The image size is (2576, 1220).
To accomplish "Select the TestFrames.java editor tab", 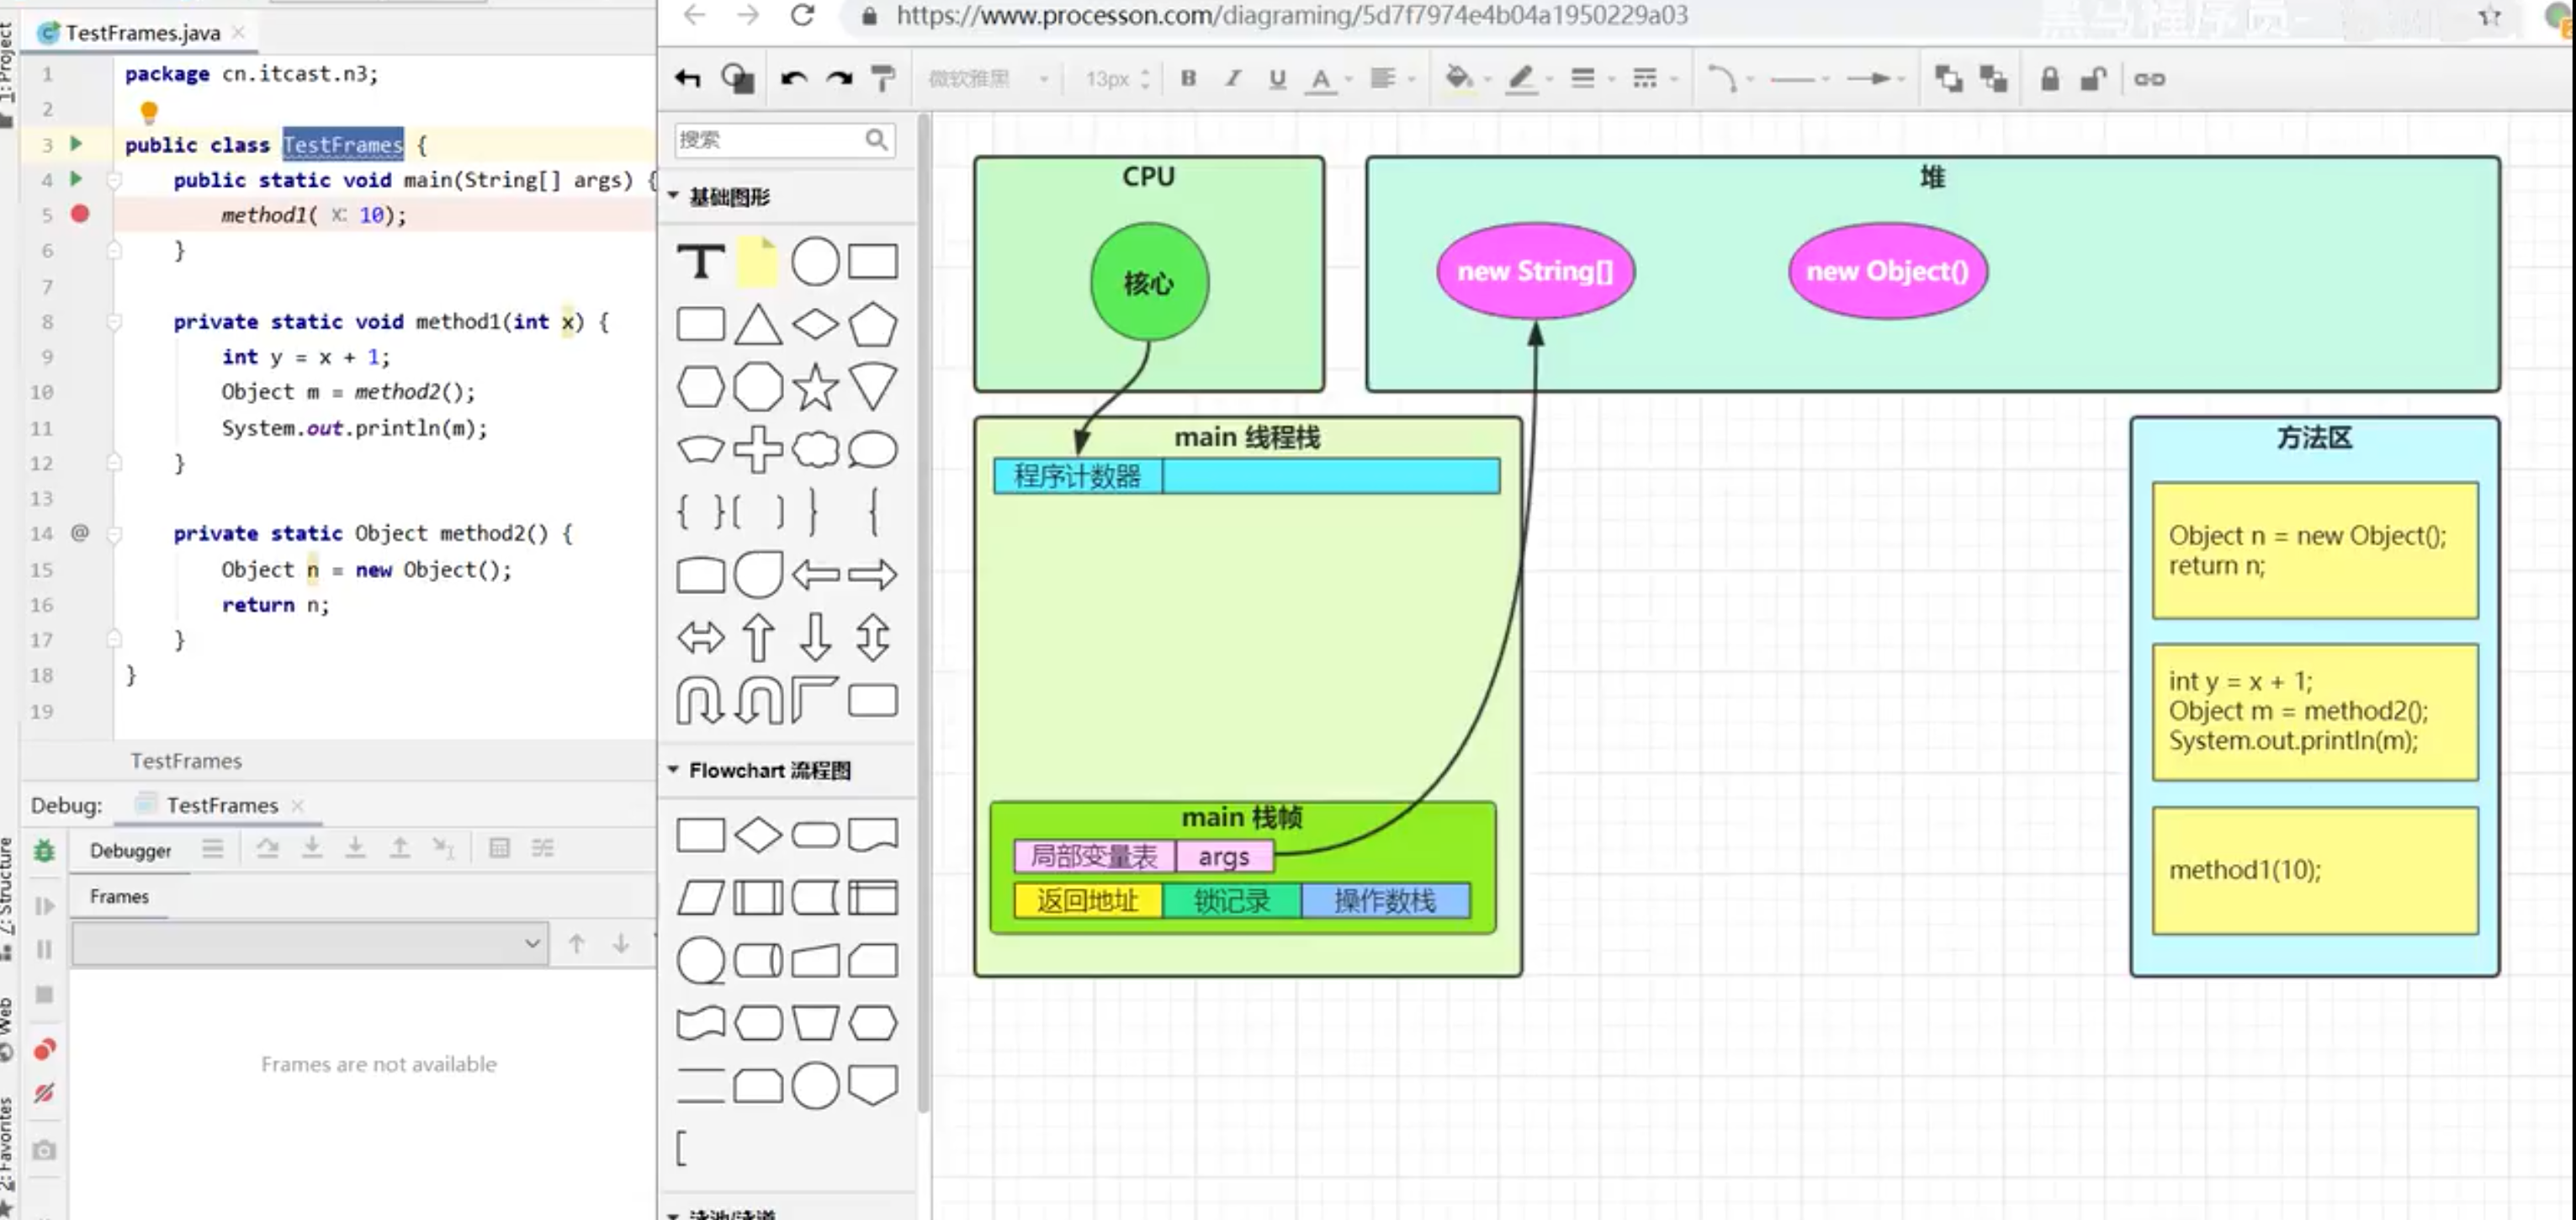I will click(142, 32).
